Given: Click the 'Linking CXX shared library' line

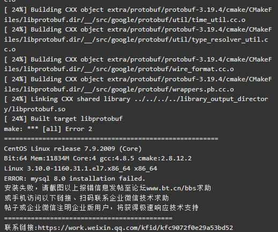Looking at the screenshot, I should [x=136, y=99].
